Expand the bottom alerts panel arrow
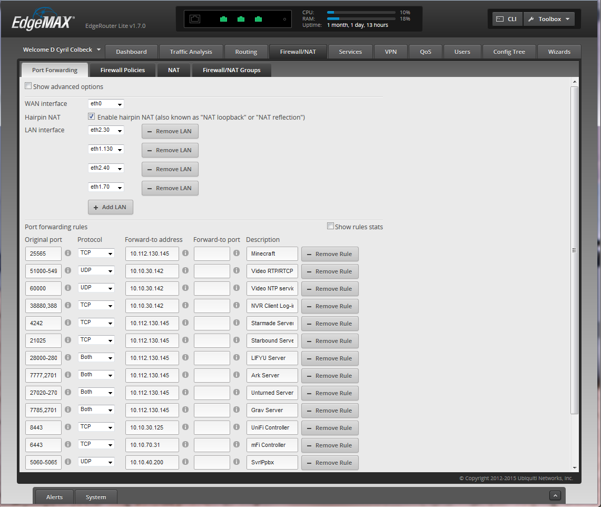Image resolution: width=601 pixels, height=507 pixels. (554, 495)
